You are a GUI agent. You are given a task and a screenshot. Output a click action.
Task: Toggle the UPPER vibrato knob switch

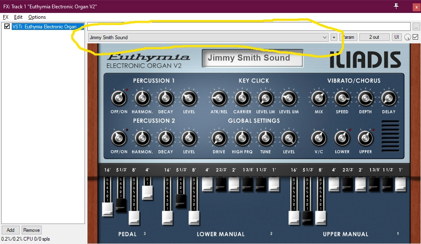coord(365,138)
